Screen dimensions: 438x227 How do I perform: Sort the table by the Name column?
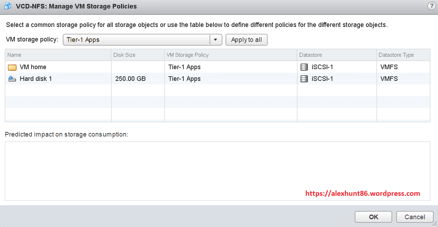(x=14, y=55)
